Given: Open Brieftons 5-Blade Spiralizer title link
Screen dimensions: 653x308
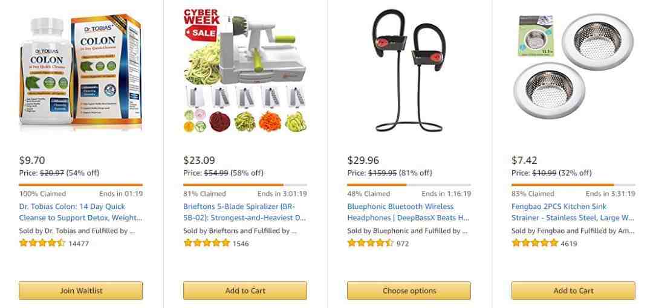Looking at the screenshot, I should (x=244, y=212).
